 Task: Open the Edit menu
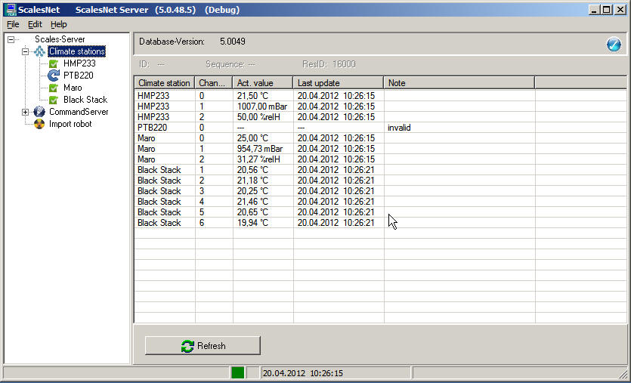coord(35,24)
